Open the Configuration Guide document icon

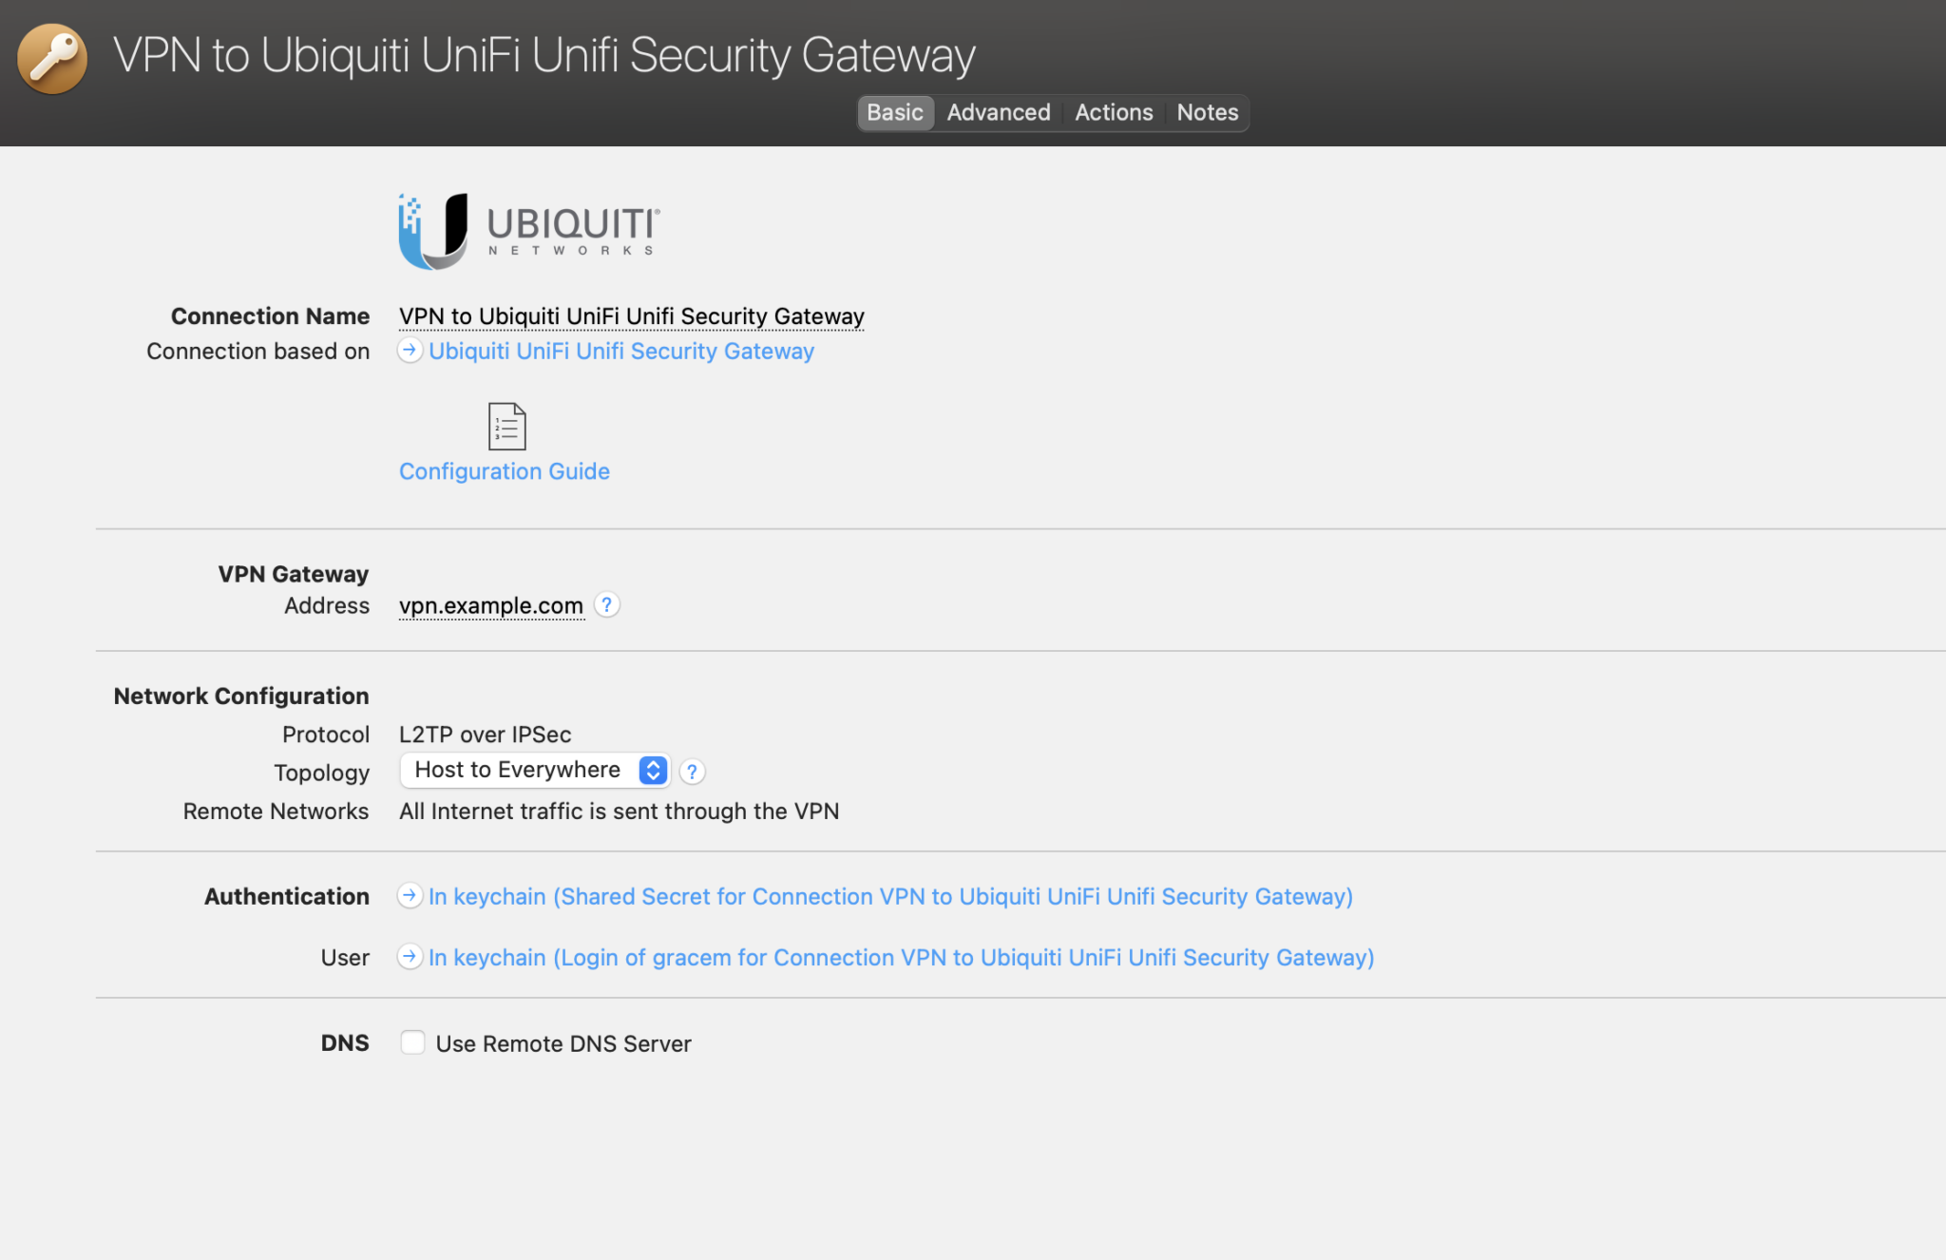click(505, 427)
